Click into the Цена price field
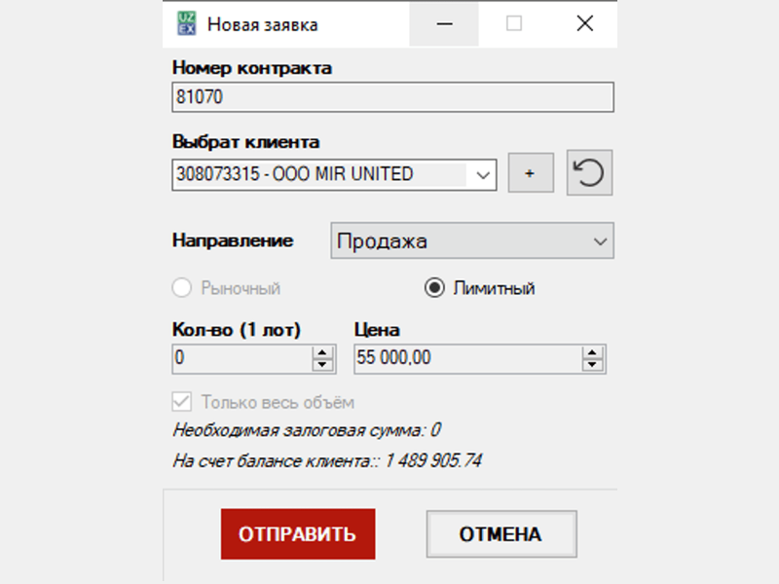Image resolution: width=779 pixels, height=584 pixels. pyautogui.click(x=465, y=359)
